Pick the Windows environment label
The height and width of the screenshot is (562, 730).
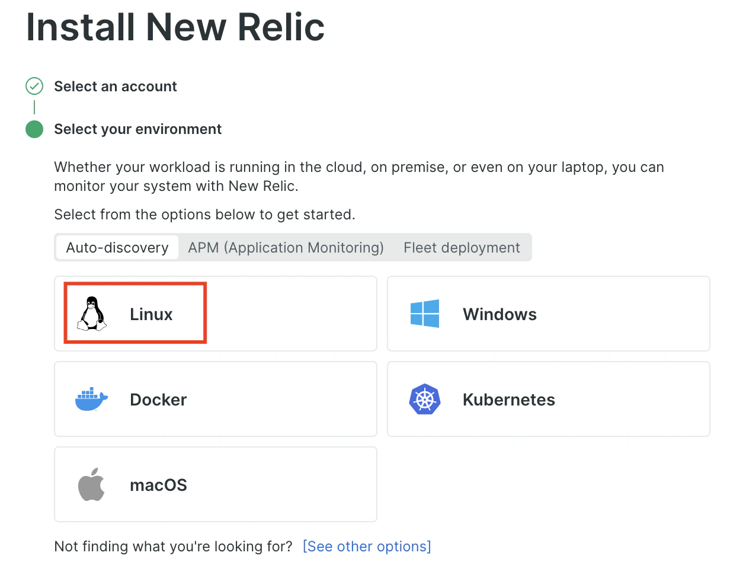tap(500, 314)
